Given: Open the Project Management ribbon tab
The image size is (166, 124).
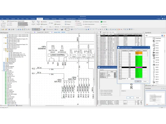Looking at the screenshot, I should 71,19.
